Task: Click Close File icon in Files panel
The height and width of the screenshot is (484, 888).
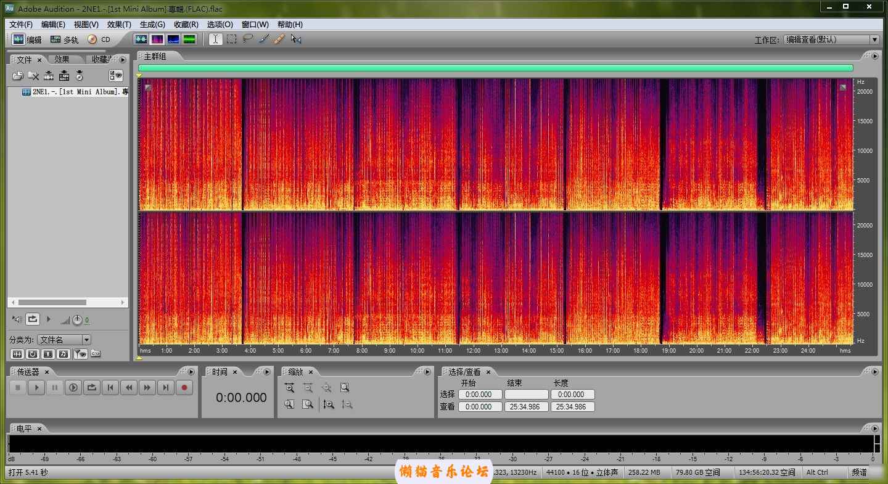Action: tap(33, 76)
